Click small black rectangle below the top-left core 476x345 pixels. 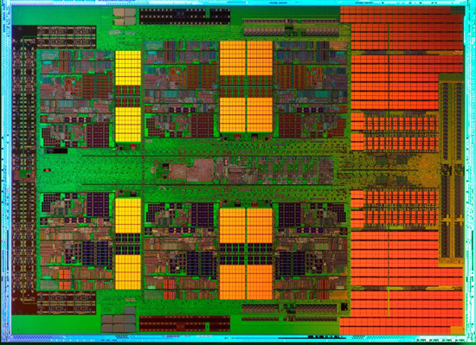[57, 150]
